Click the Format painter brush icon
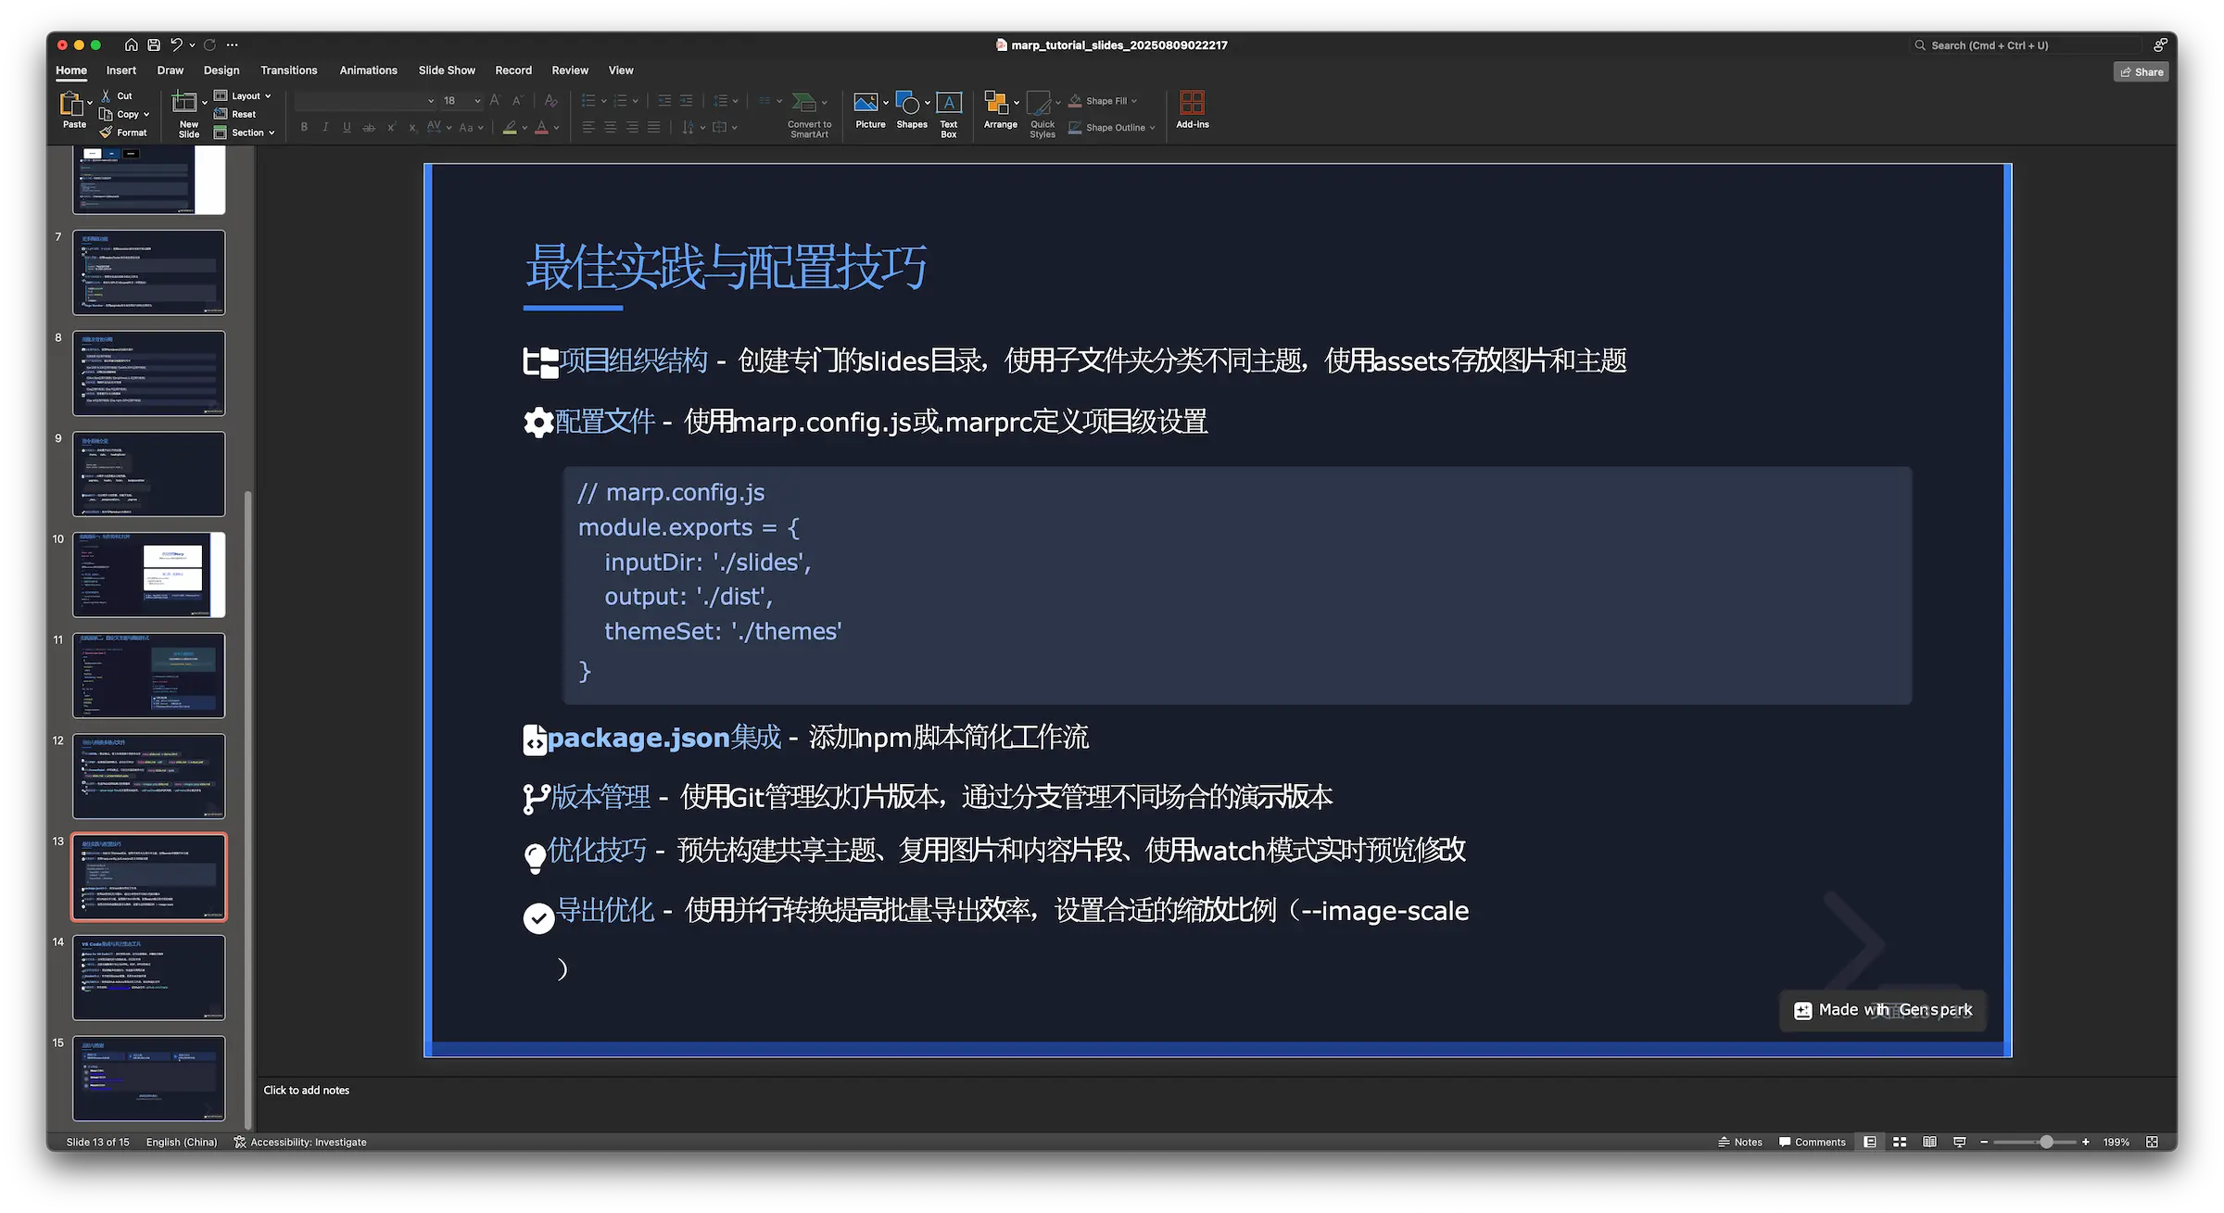The width and height of the screenshot is (2224, 1213). [106, 133]
